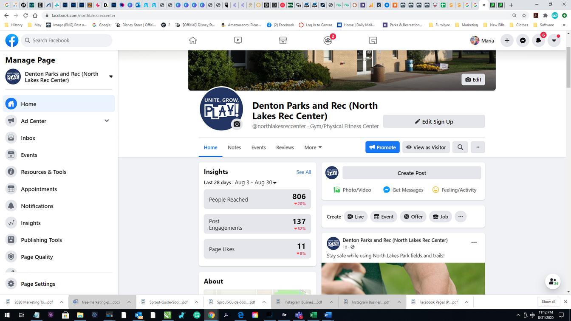Open Appointments in sidebar
The image size is (571, 321).
click(x=59, y=189)
